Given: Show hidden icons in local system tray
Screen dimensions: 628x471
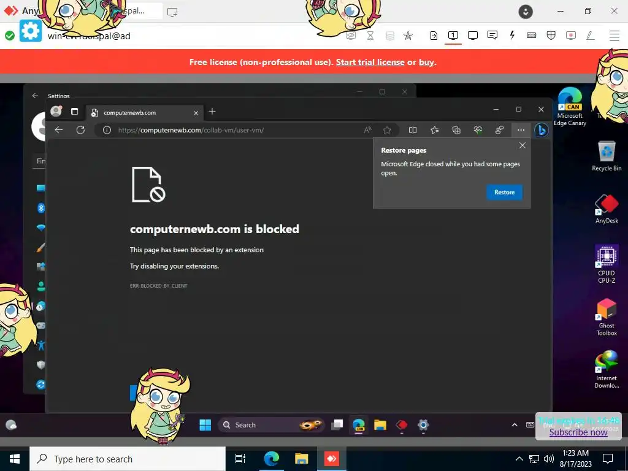Looking at the screenshot, I should tap(519, 459).
